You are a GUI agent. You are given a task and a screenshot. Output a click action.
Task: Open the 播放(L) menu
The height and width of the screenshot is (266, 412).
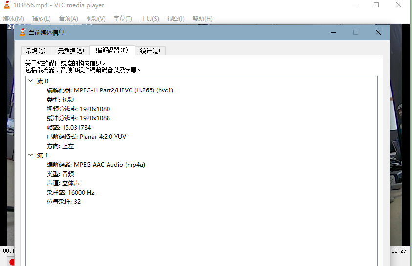pyautogui.click(x=41, y=19)
